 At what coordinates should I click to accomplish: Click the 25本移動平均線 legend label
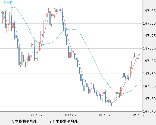click(x=64, y=121)
